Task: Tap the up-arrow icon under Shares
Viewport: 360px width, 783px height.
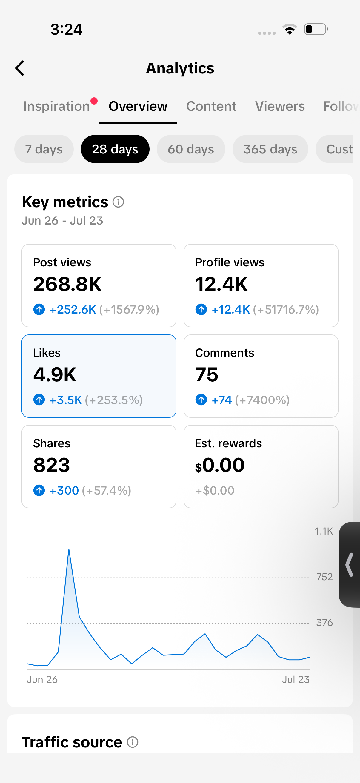Action: tap(39, 490)
